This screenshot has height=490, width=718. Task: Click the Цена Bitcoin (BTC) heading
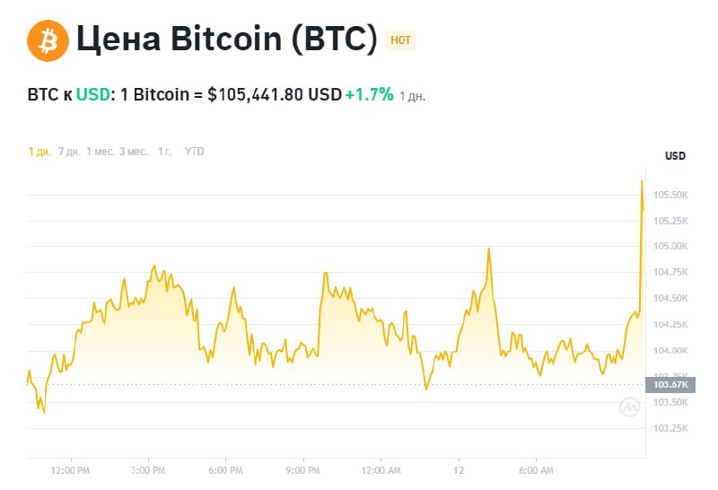point(226,40)
